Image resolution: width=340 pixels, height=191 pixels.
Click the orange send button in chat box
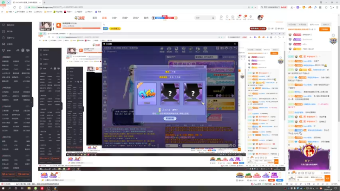tap(327, 178)
